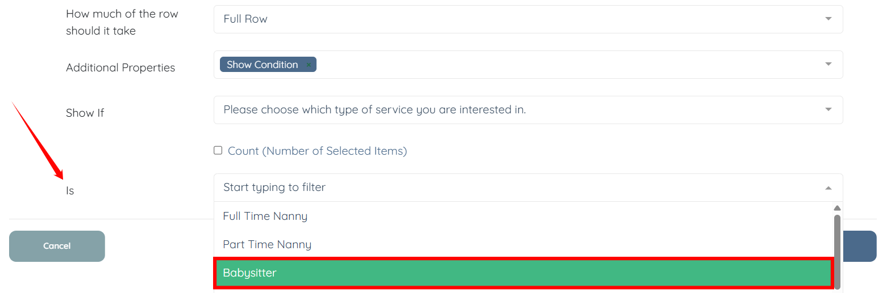The height and width of the screenshot is (293, 895).
Task: Click the 'Additional Properties' field label
Action: 120,67
